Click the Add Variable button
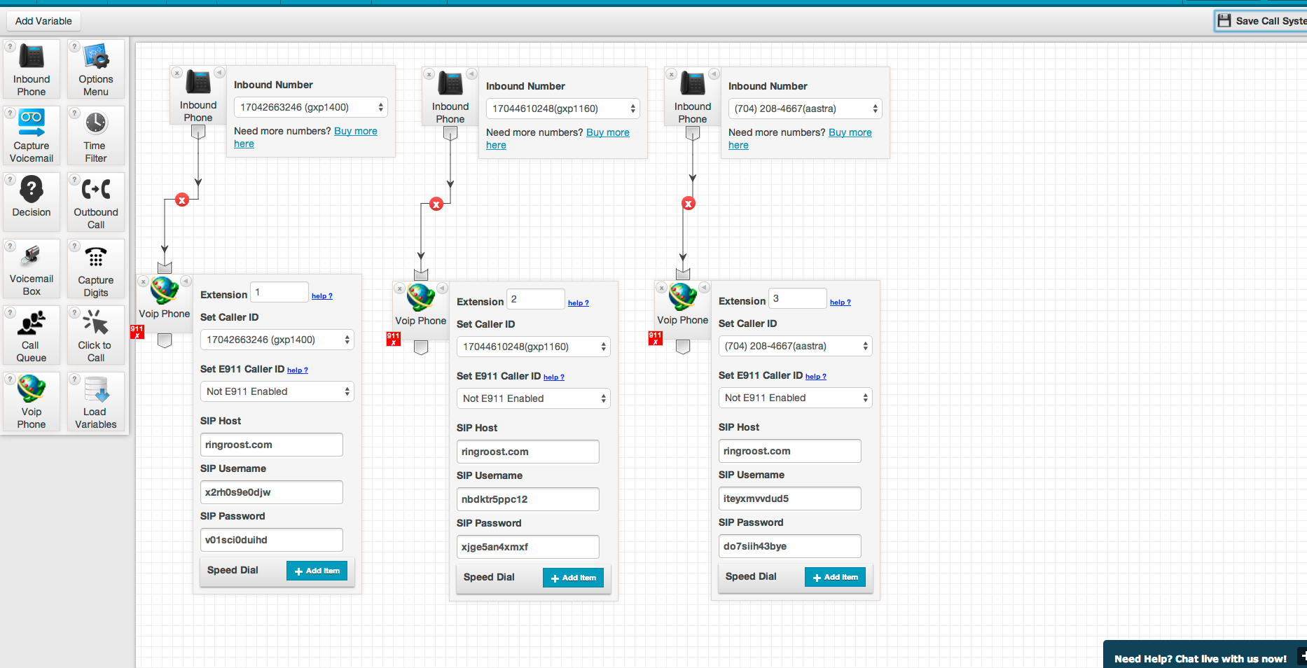 tap(43, 21)
